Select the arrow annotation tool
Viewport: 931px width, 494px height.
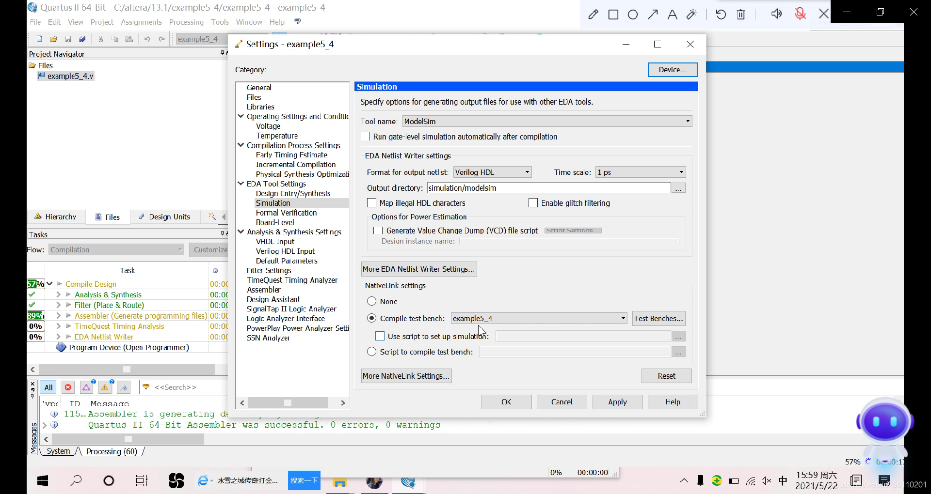tap(653, 15)
